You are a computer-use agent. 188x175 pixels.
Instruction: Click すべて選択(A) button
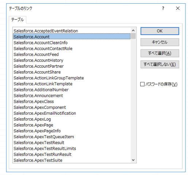pyautogui.click(x=160, y=53)
